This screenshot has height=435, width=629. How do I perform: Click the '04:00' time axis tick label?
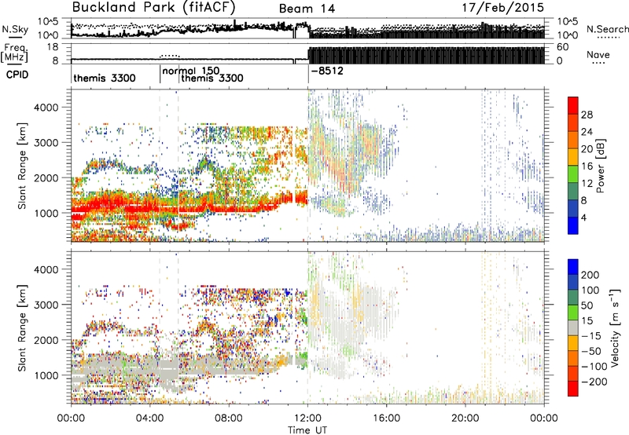[149, 419]
